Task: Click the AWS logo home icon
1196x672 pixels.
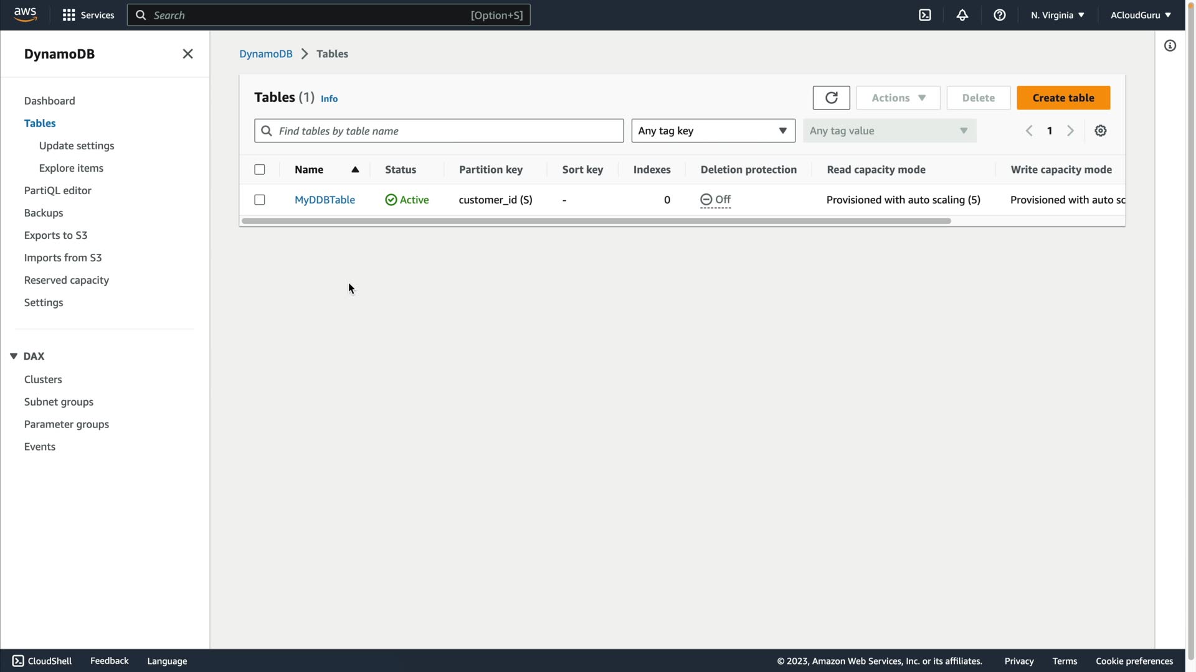Action: coord(25,14)
